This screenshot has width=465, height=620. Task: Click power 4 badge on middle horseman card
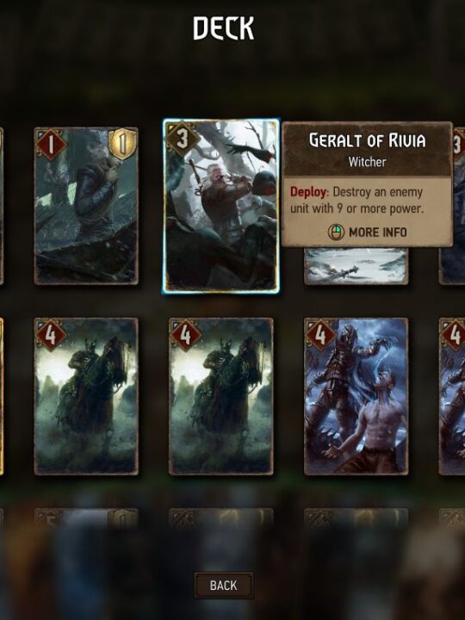pyautogui.click(x=185, y=336)
